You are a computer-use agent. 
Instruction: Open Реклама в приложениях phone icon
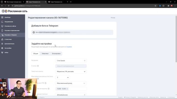2,31
